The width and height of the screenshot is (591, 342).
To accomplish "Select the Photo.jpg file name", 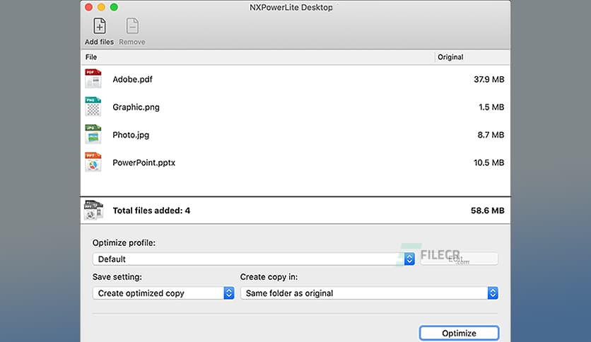I will pos(131,135).
